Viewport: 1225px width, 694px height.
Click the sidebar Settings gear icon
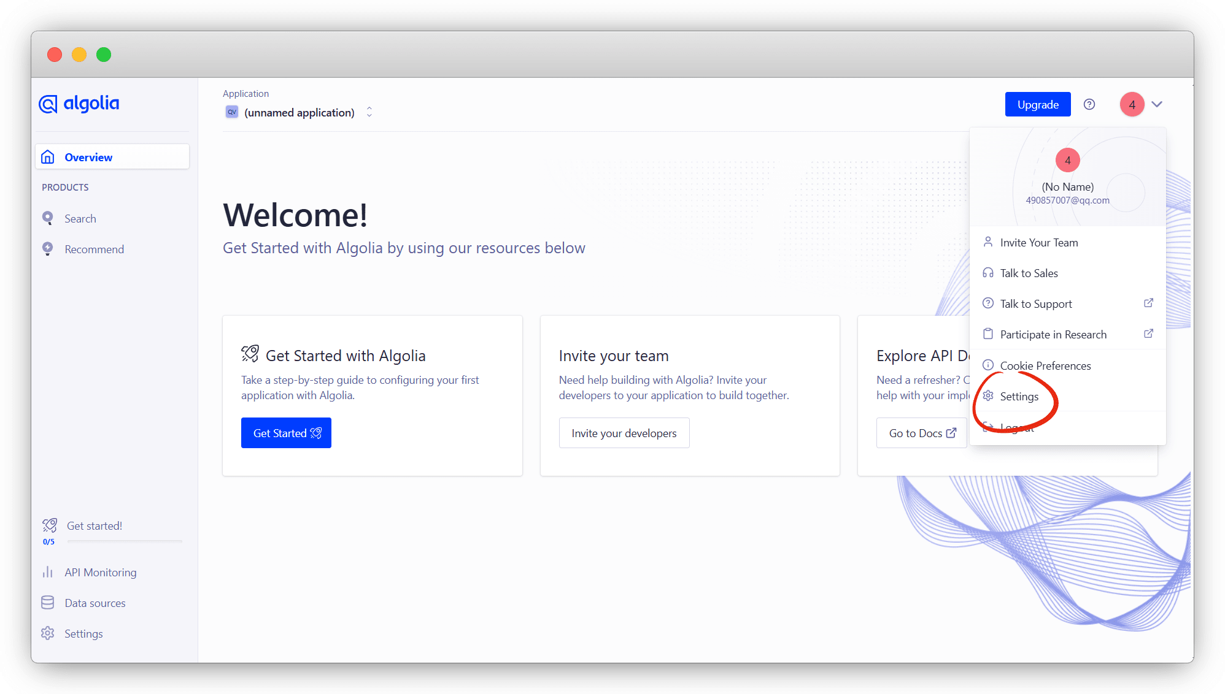(48, 633)
